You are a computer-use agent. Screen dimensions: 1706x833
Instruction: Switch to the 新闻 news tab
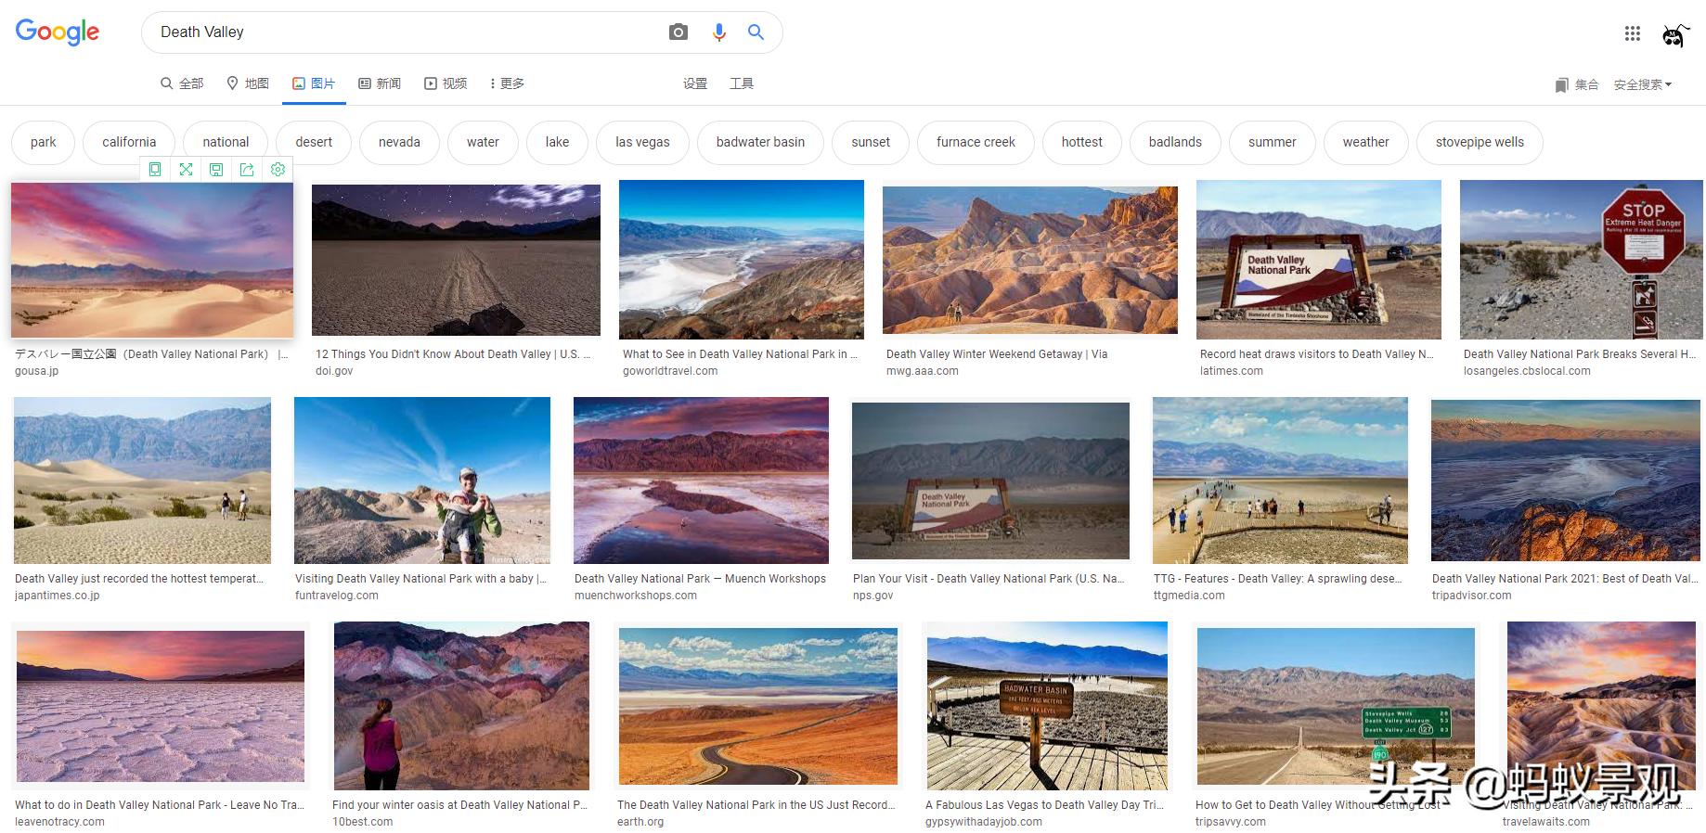pyautogui.click(x=380, y=83)
